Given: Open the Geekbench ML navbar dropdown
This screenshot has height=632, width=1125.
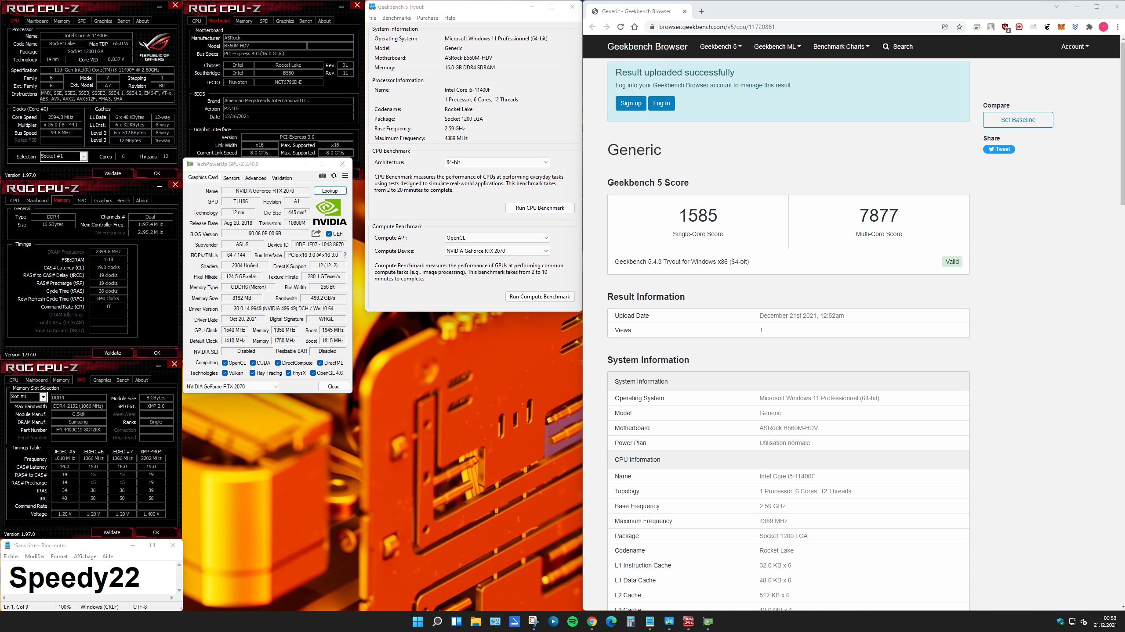Looking at the screenshot, I should coord(777,47).
